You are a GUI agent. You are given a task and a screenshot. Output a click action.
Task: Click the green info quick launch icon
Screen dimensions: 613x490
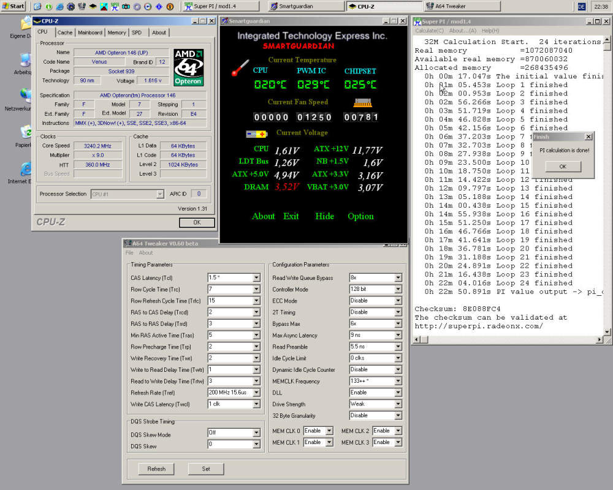[x=48, y=6]
